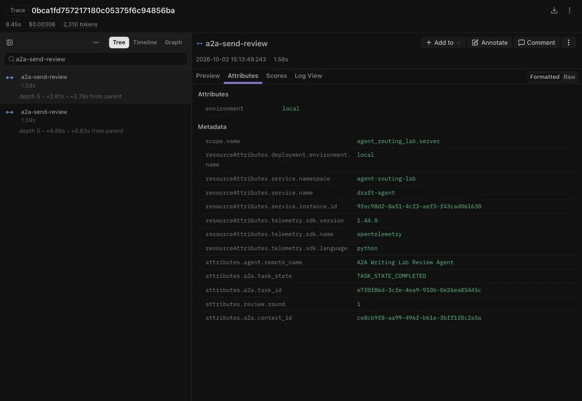Click the sdk.language value python
The height and width of the screenshot is (401, 582).
click(367, 248)
